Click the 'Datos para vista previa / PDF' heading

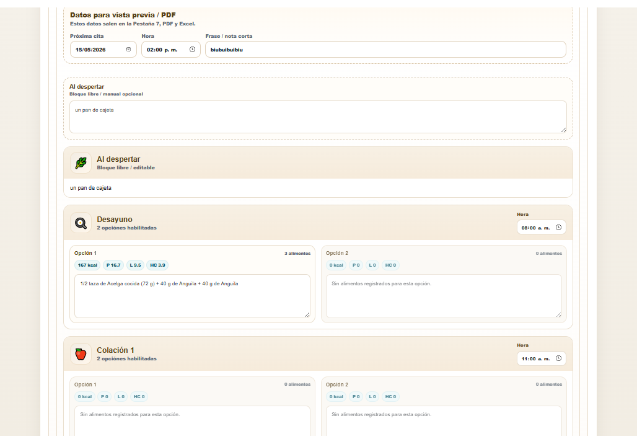(x=123, y=15)
